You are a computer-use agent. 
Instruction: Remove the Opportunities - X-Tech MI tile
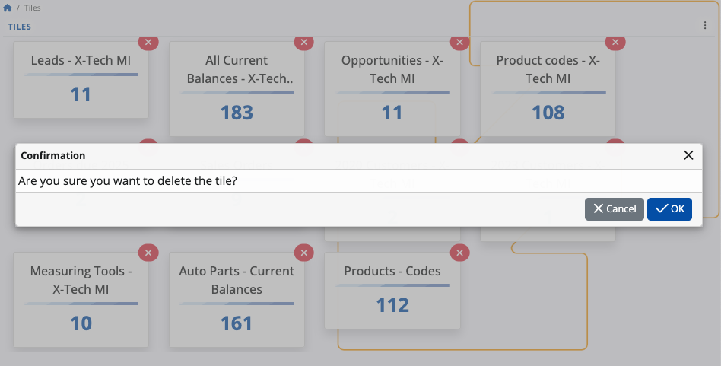click(x=459, y=43)
